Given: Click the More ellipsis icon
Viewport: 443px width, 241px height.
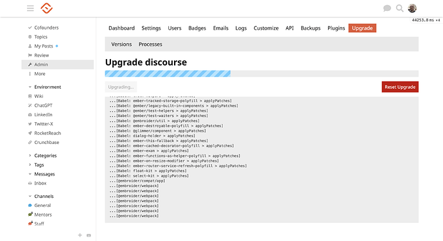Looking at the screenshot, I should [30, 74].
